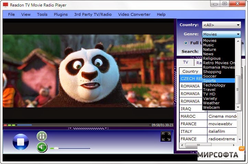Pick Technology from the genre list
The width and height of the screenshot is (248, 164).
pos(218,85)
